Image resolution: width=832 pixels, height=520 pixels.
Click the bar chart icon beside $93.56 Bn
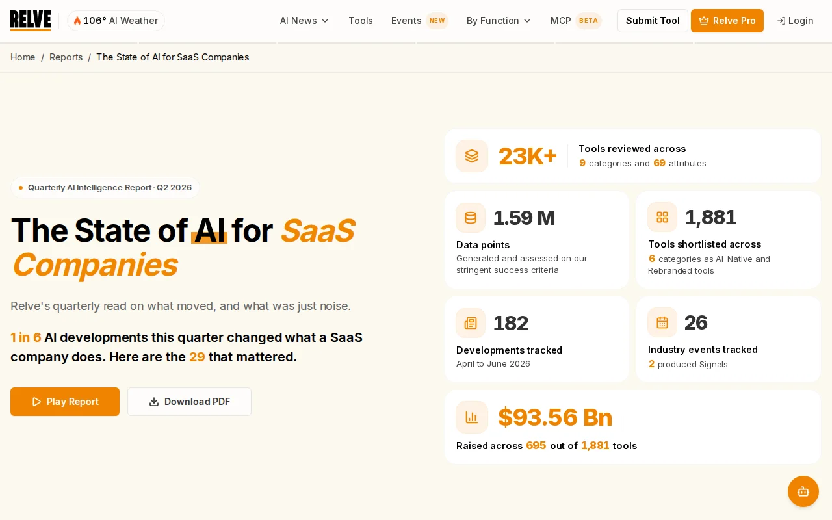(472, 417)
